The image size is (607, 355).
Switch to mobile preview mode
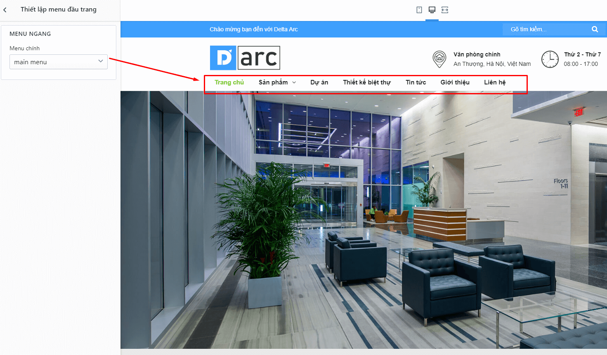[x=419, y=10]
